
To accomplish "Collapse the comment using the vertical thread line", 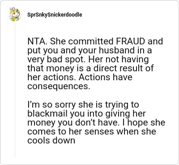I will tap(15, 90).
